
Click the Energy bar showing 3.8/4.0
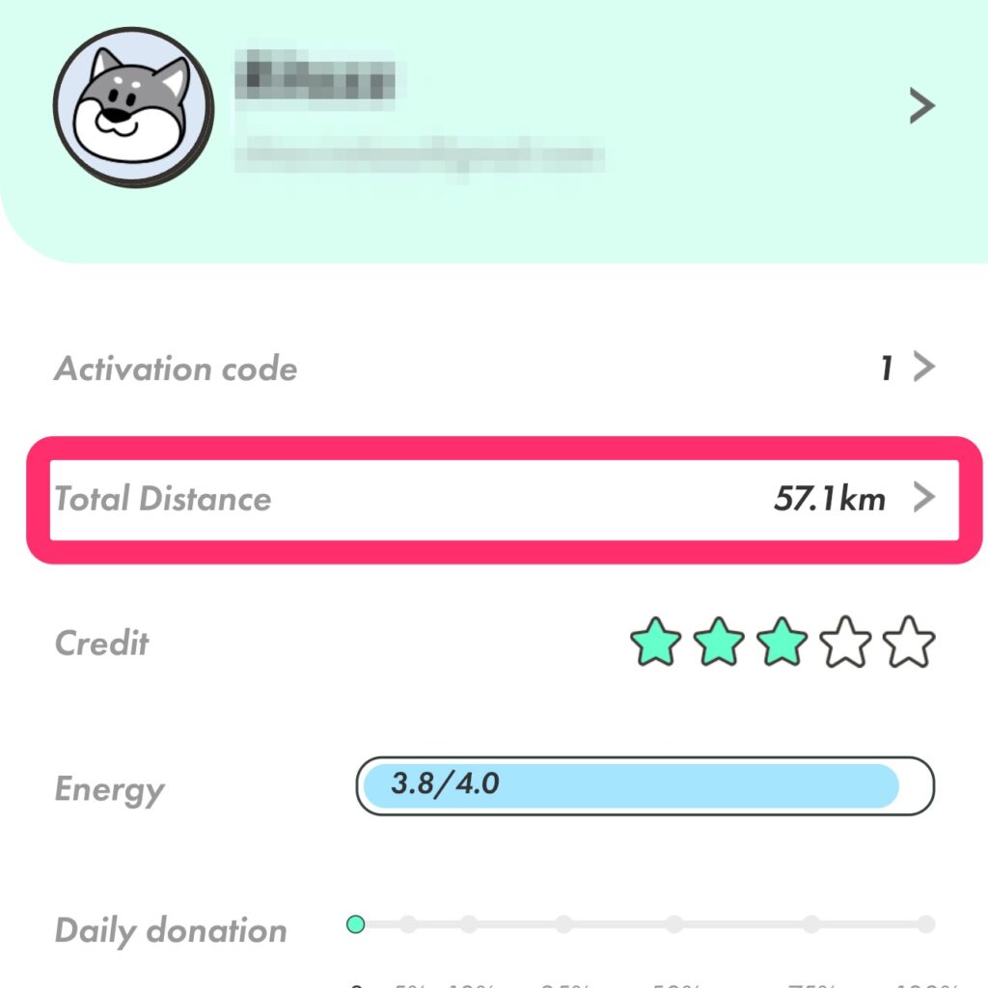point(645,785)
